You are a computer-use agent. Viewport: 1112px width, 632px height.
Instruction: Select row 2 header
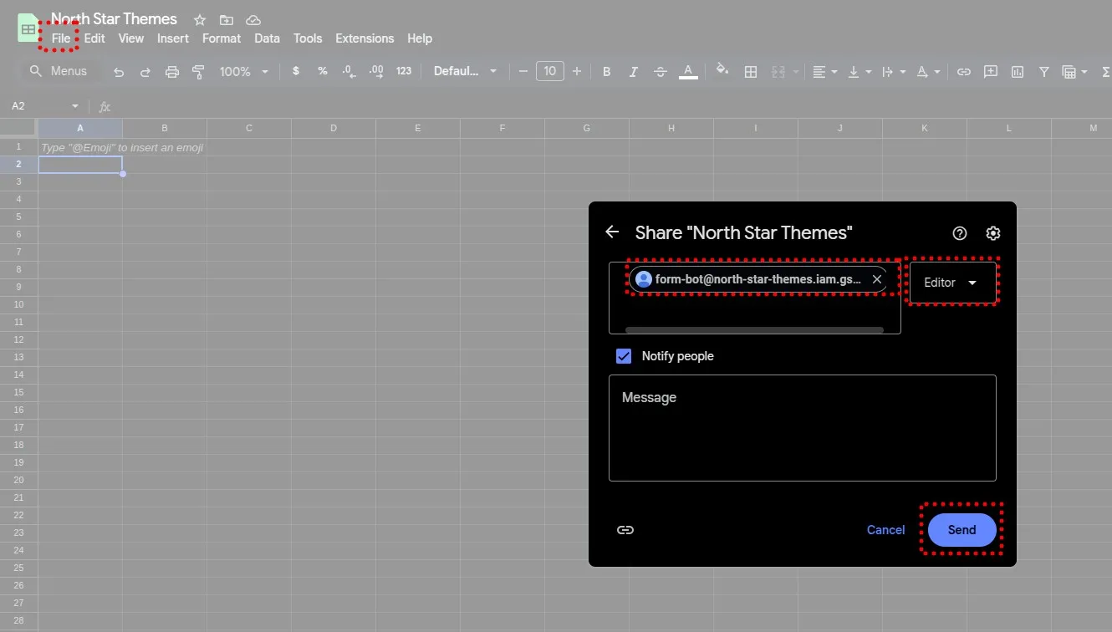pyautogui.click(x=18, y=164)
